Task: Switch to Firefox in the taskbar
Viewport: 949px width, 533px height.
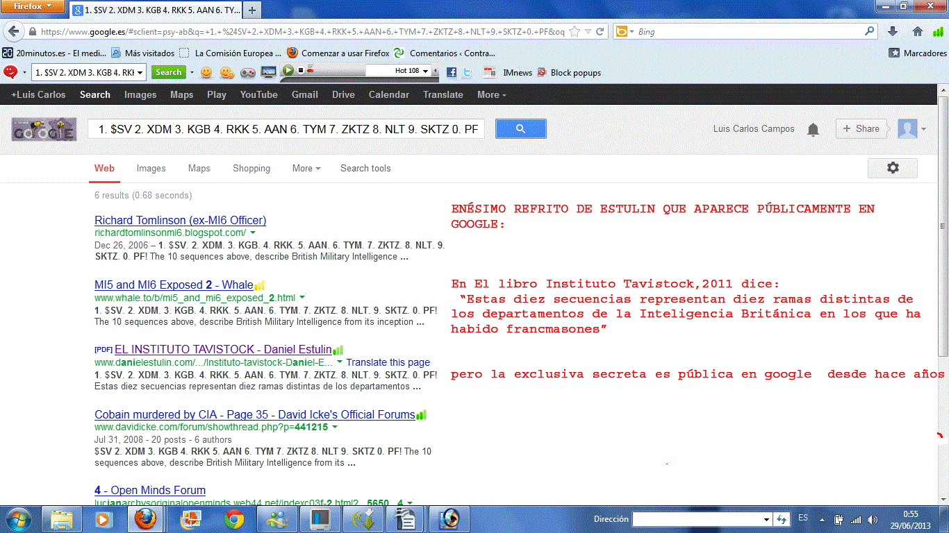Action: [x=146, y=518]
